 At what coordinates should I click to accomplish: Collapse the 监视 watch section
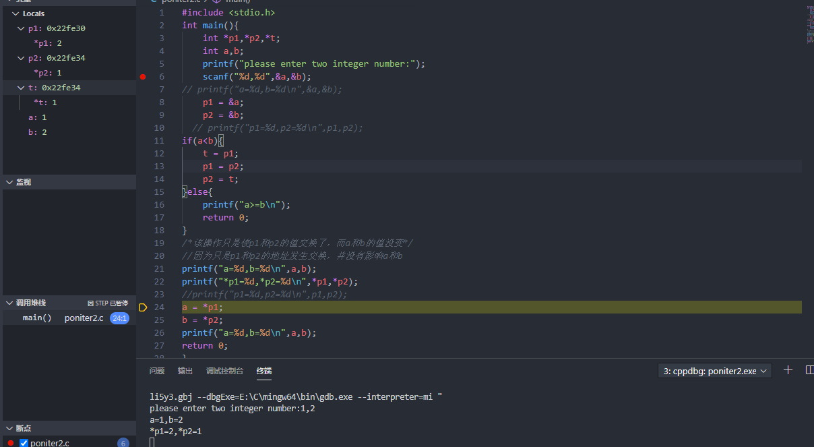(x=9, y=182)
